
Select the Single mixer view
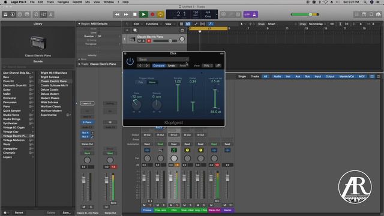point(242,76)
